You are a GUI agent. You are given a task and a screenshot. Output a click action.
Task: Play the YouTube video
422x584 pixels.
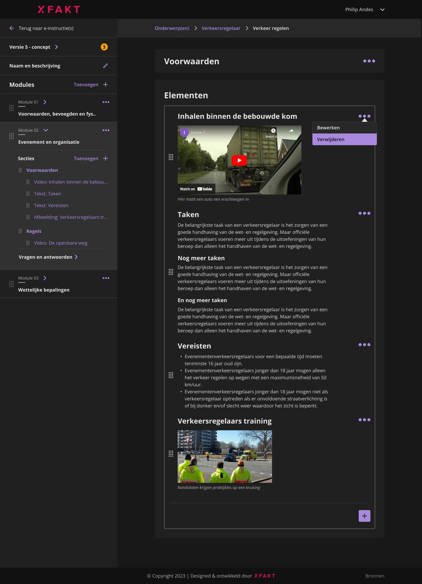tap(239, 160)
